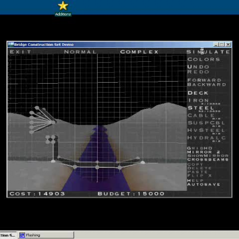
Task: Click the Copy command
Action: [x=195, y=164]
